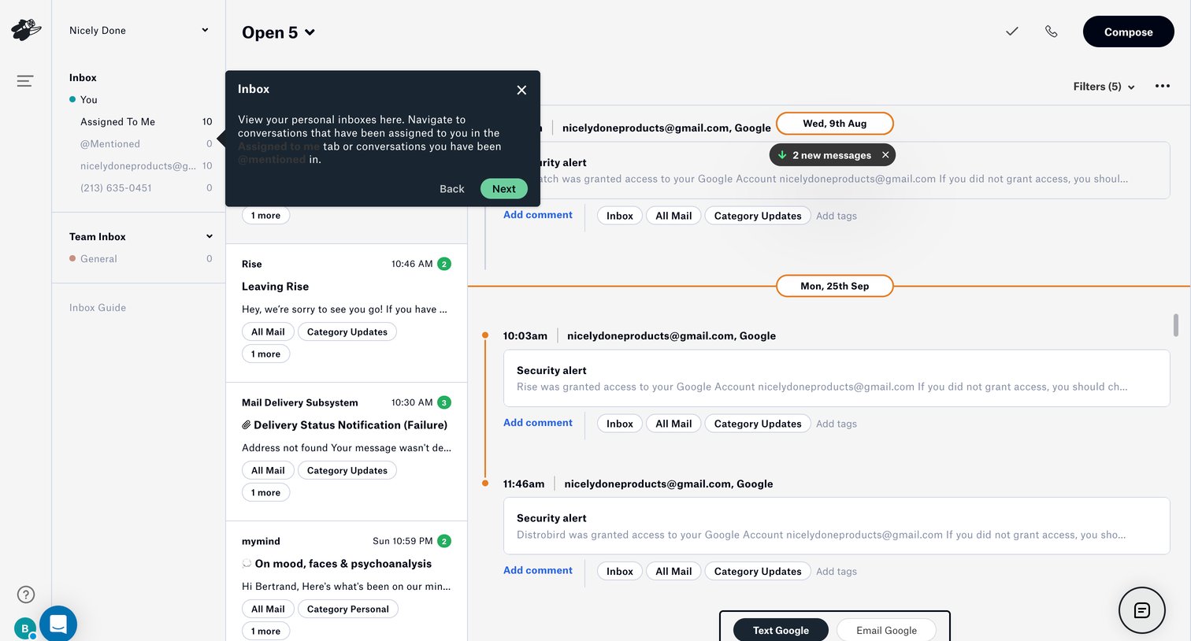Screen dimensions: 1191x641
Task: Click Back in the Inbox tooltip
Action: pyautogui.click(x=451, y=189)
